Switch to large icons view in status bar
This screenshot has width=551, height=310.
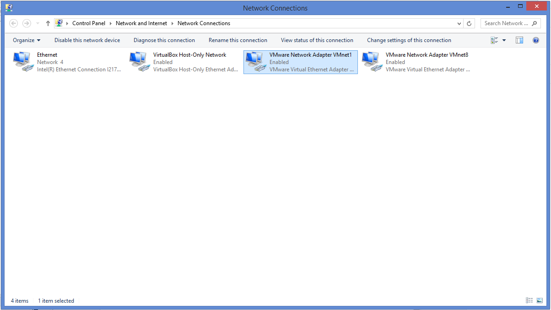pos(540,300)
